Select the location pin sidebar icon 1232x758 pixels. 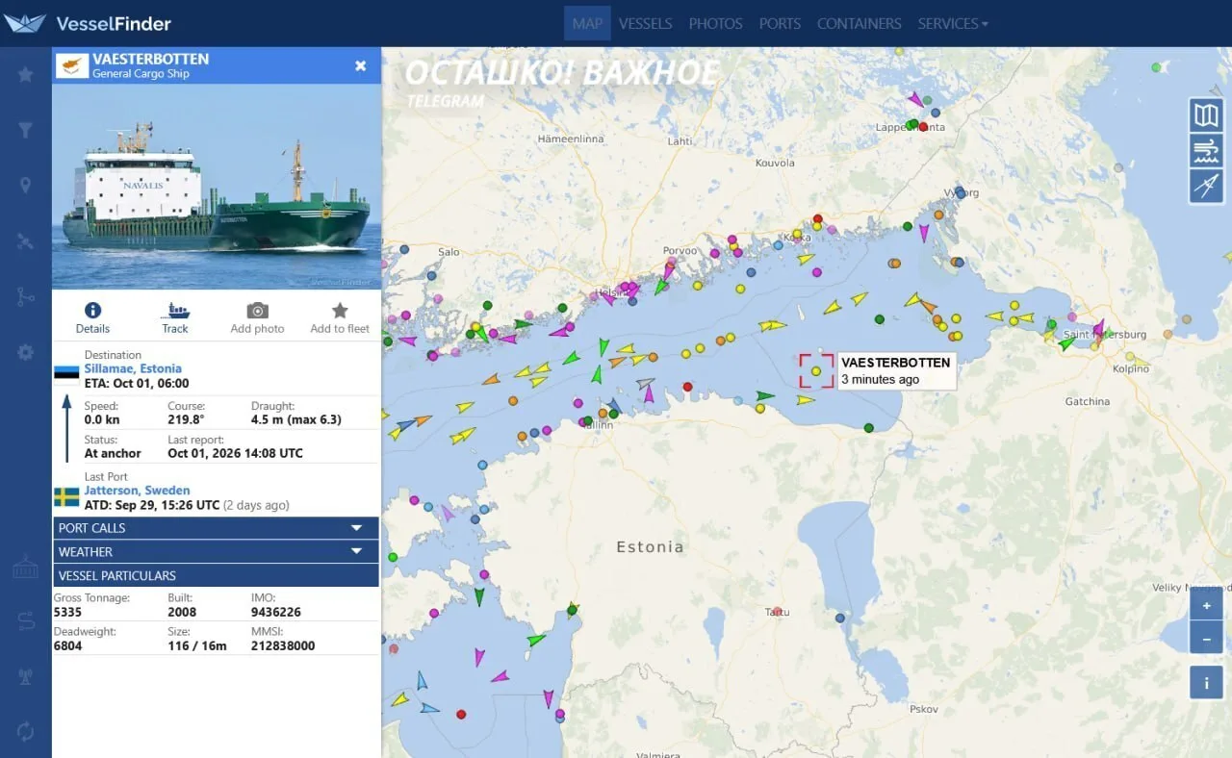pyautogui.click(x=26, y=186)
